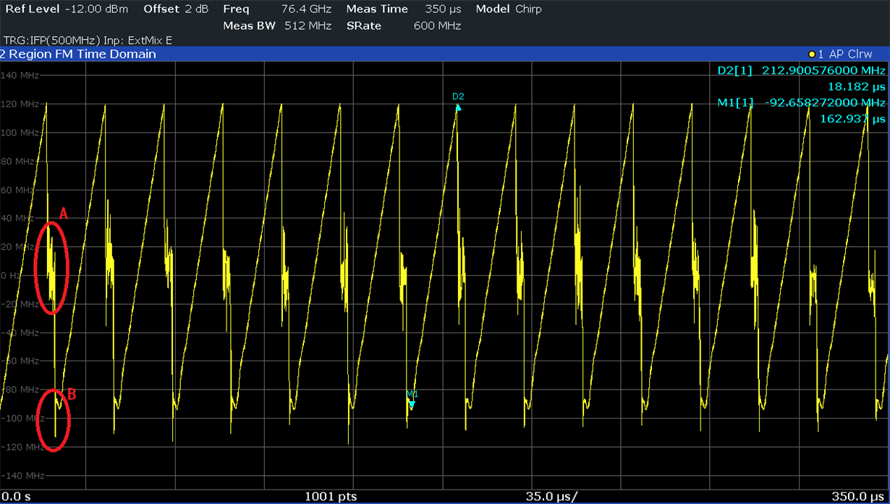Edit the Offset 2 dB value
The height and width of the screenshot is (504, 890).
(x=176, y=9)
